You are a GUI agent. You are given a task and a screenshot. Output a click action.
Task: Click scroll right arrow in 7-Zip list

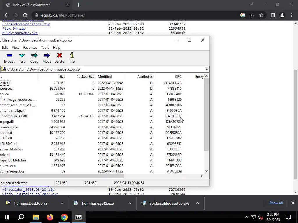(x=202, y=176)
